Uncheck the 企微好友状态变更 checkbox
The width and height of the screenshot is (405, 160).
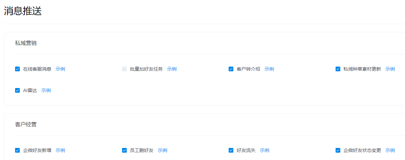[338, 150]
